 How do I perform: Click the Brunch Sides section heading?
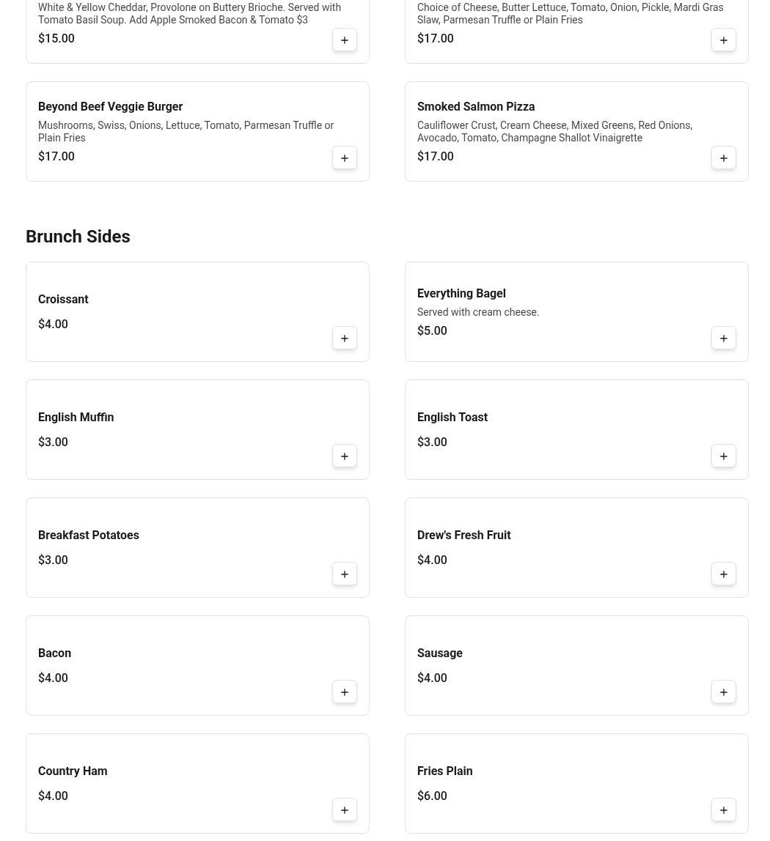[x=78, y=237]
